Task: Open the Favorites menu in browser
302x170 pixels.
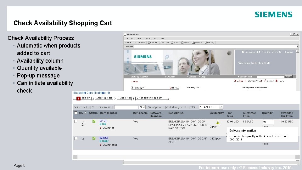Action: coord(148,38)
